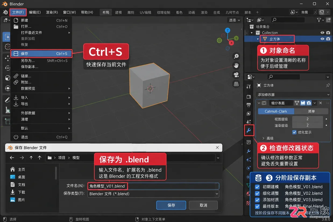Open 导出 submenu in file menu
Screen dimensions: 333x222
pyautogui.click(x=41, y=104)
